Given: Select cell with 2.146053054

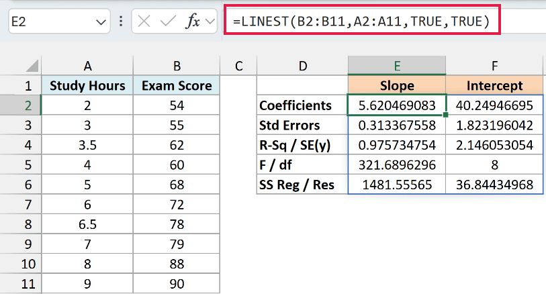Looking at the screenshot, I should (494, 145).
